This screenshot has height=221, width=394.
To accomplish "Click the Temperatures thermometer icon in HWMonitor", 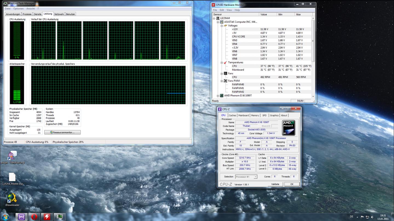I will click(x=225, y=62).
